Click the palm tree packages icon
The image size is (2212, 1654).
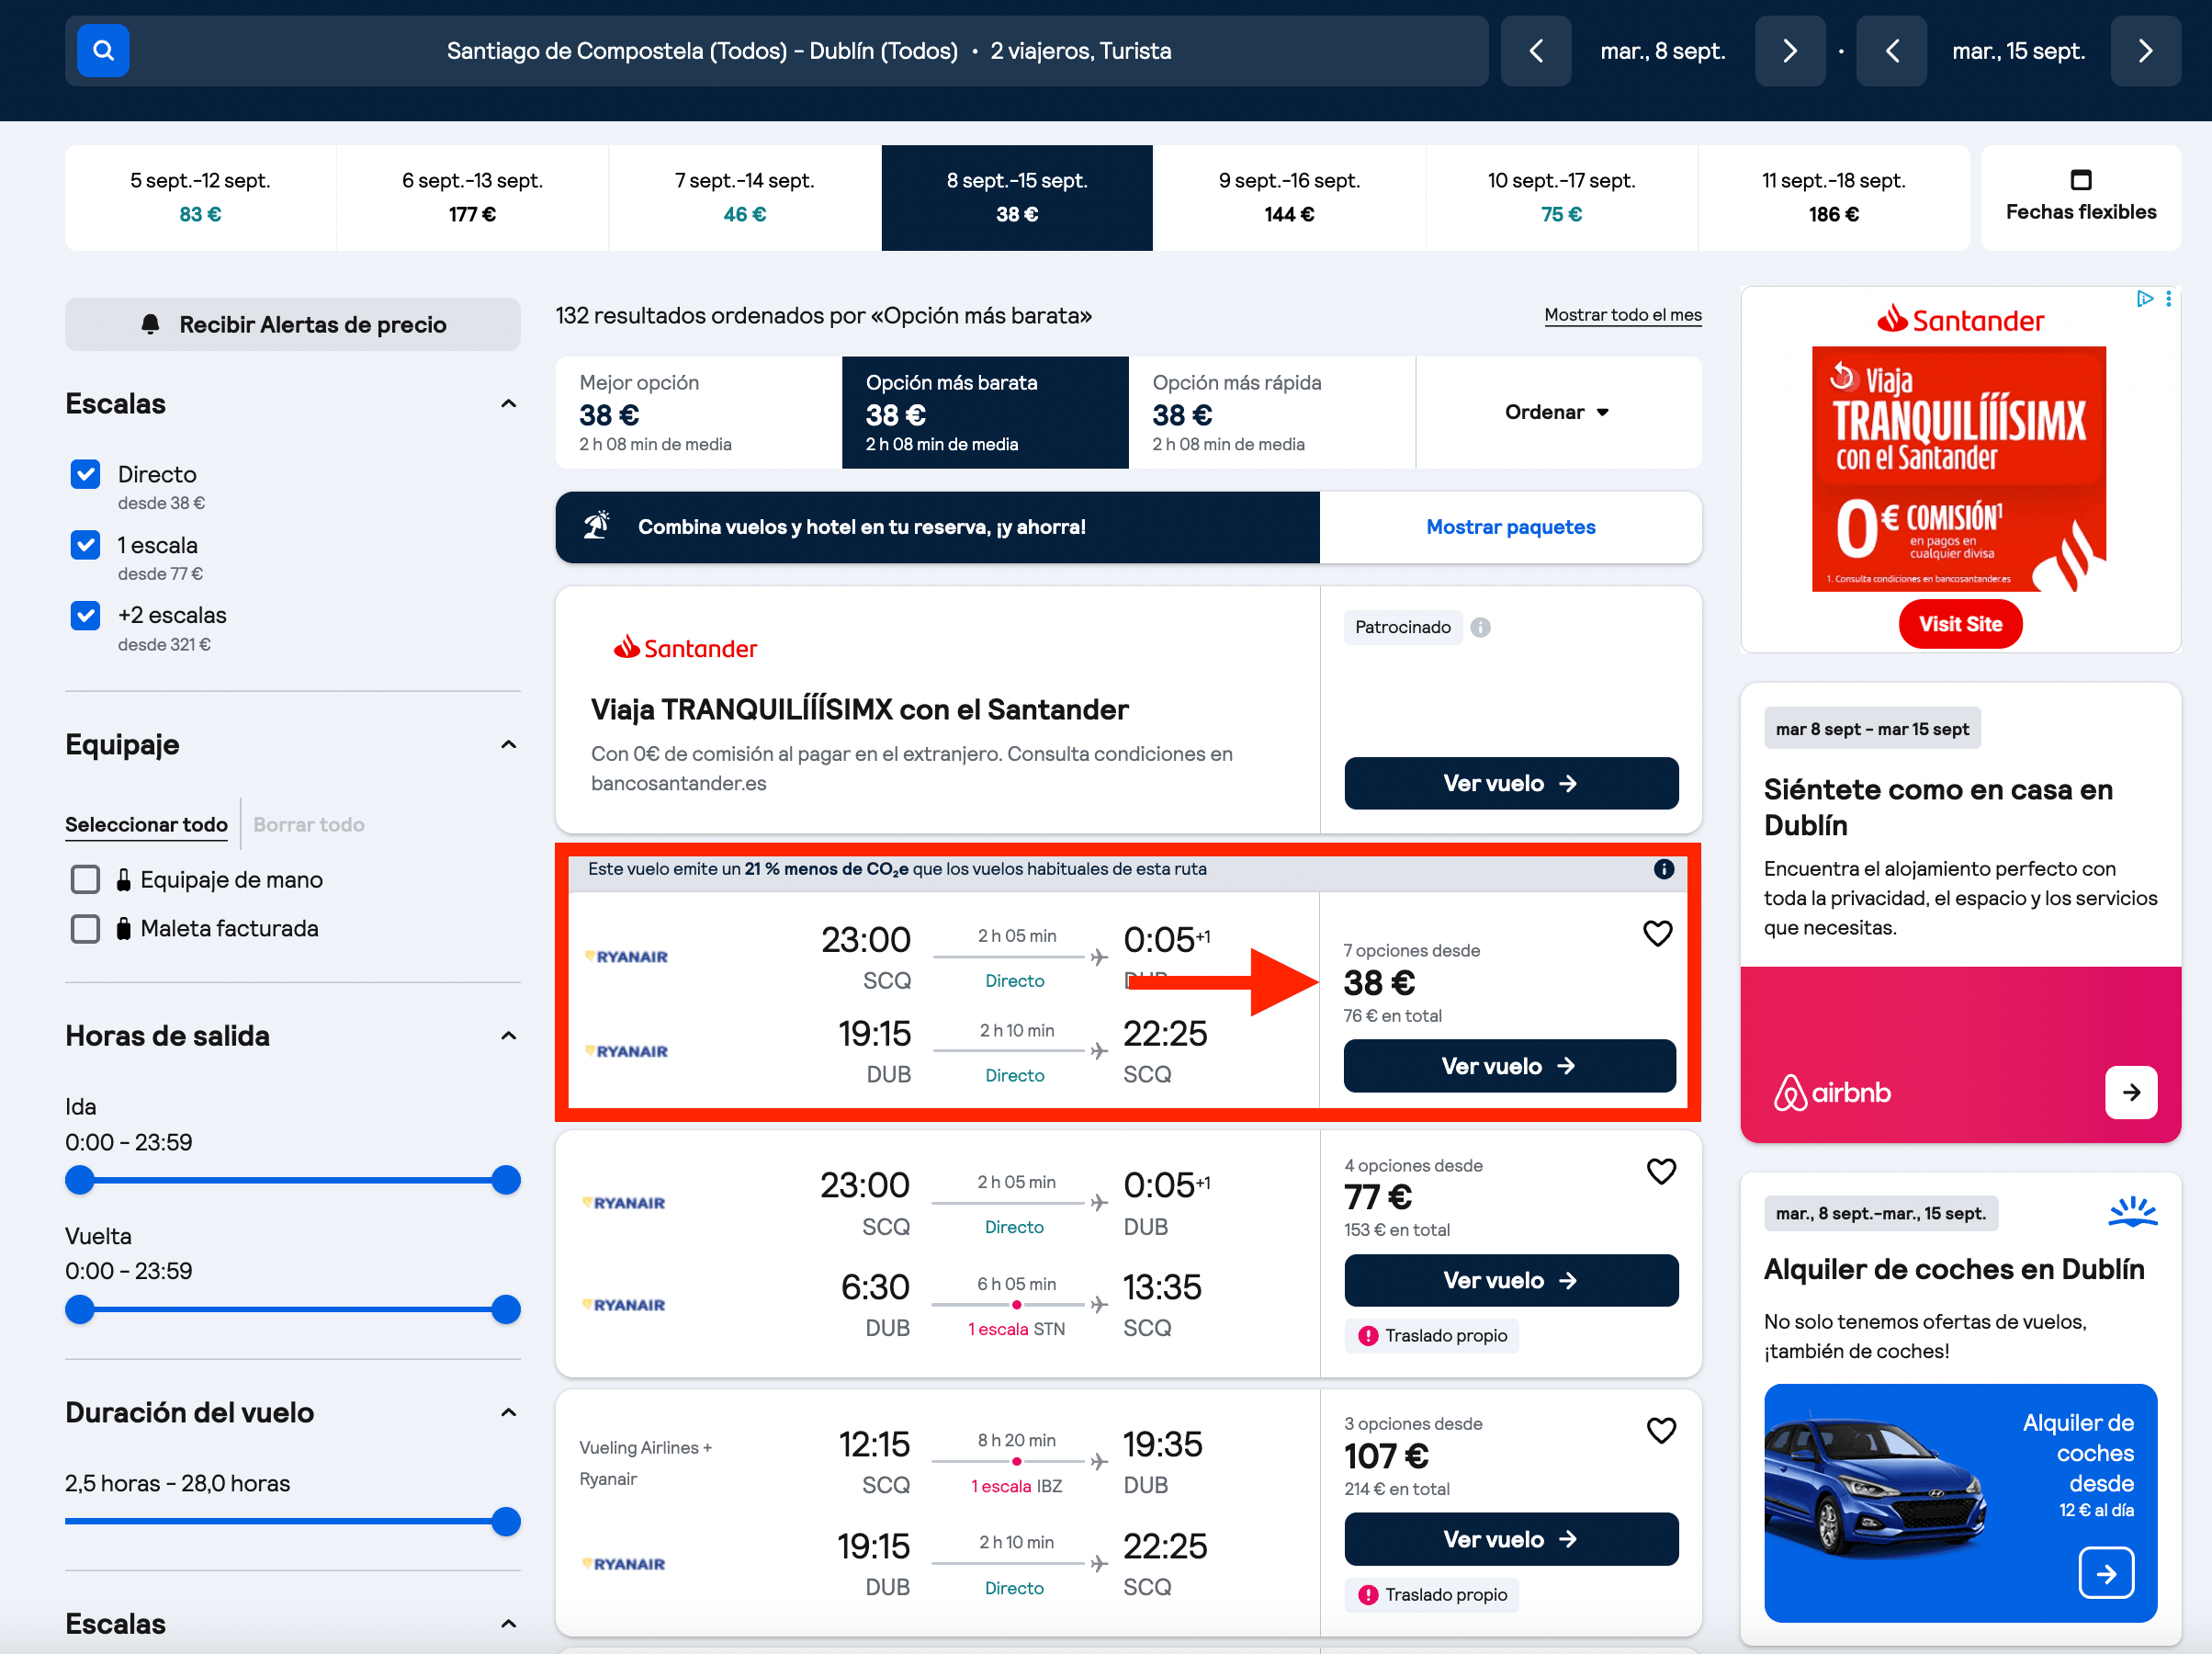coord(597,526)
